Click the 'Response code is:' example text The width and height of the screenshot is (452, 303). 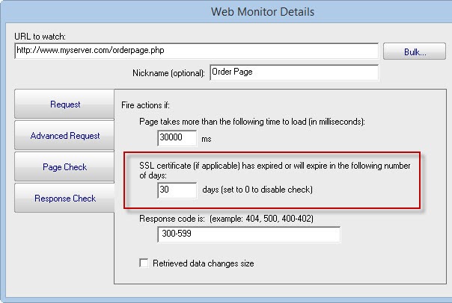pyautogui.click(x=226, y=219)
